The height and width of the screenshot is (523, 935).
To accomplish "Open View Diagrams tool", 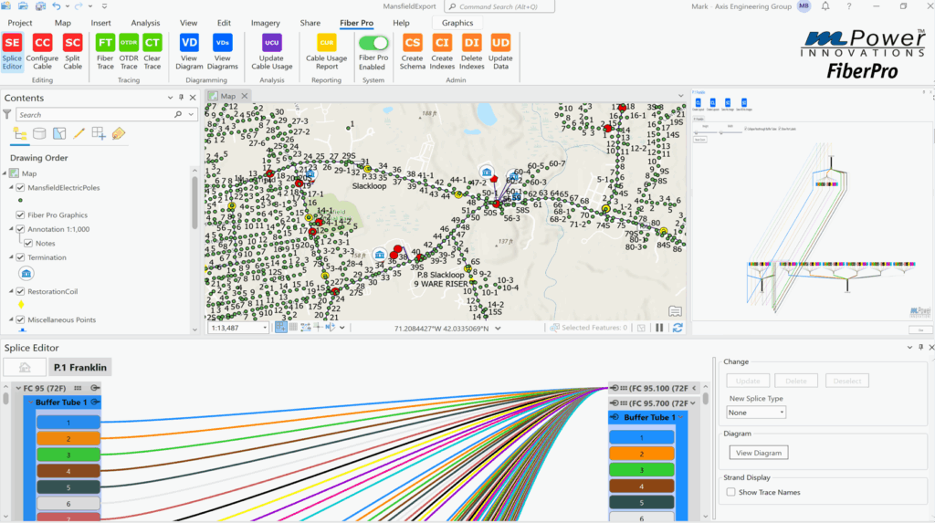I will [223, 52].
